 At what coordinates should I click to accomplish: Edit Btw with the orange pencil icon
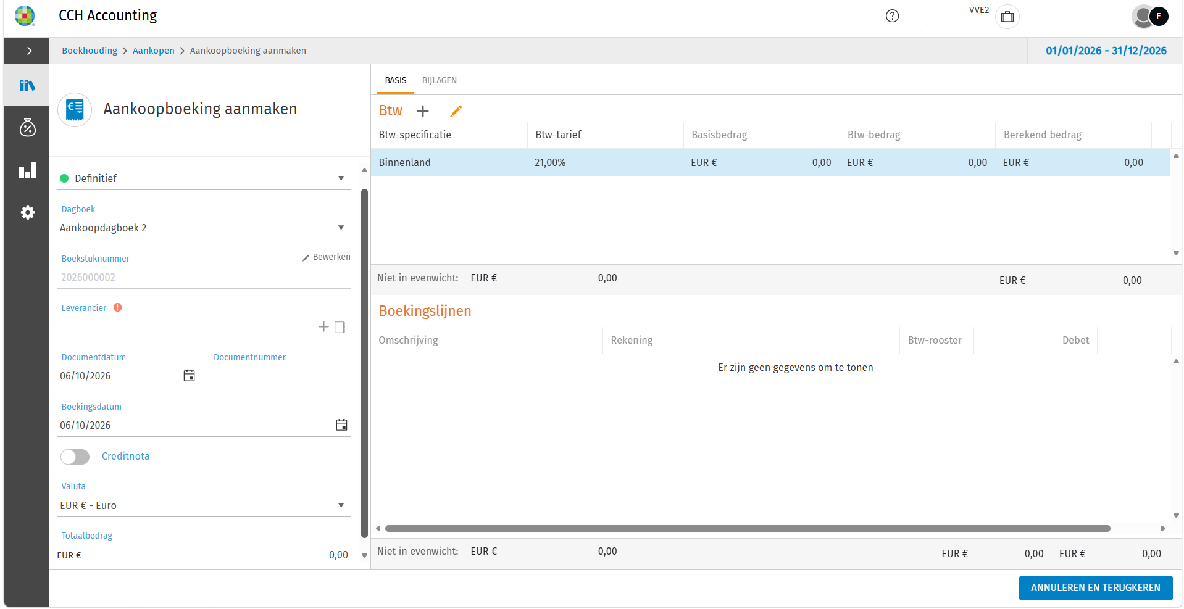[456, 111]
